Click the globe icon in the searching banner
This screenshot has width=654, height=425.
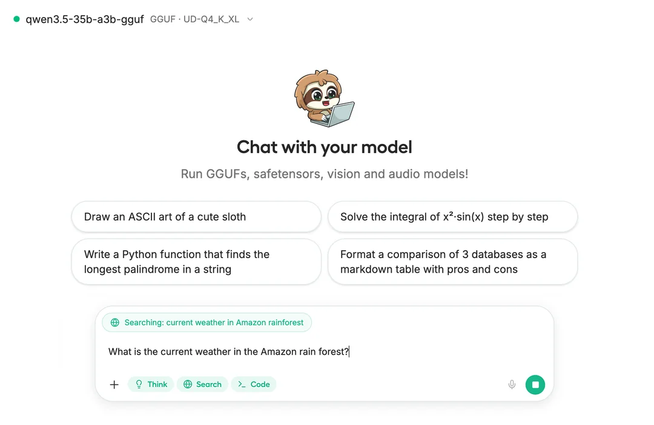115,322
